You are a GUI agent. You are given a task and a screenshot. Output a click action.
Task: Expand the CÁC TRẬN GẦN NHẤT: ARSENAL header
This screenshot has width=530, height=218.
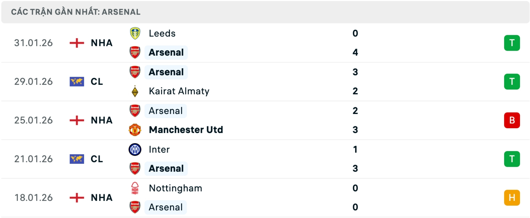click(x=76, y=12)
